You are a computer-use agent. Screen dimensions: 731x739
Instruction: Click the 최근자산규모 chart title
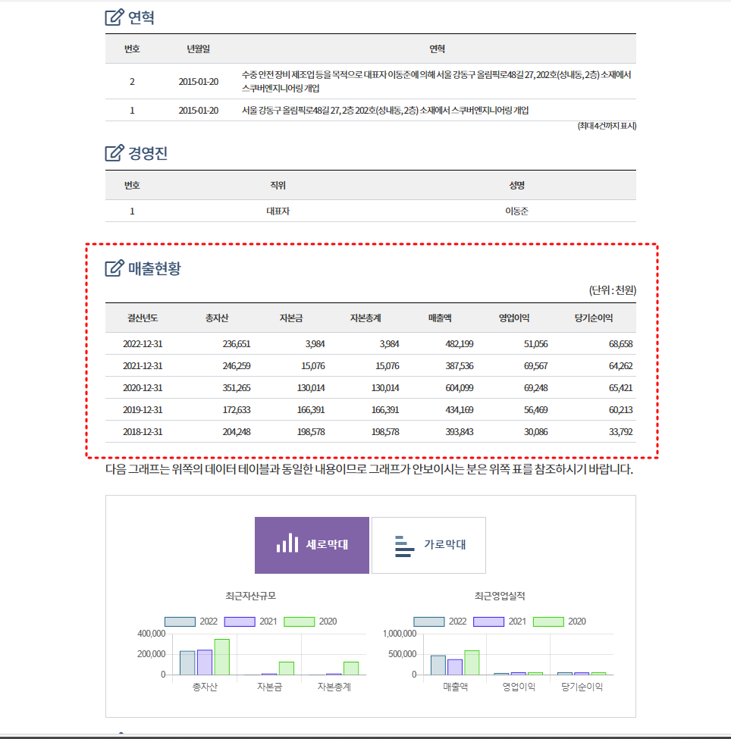(250, 597)
